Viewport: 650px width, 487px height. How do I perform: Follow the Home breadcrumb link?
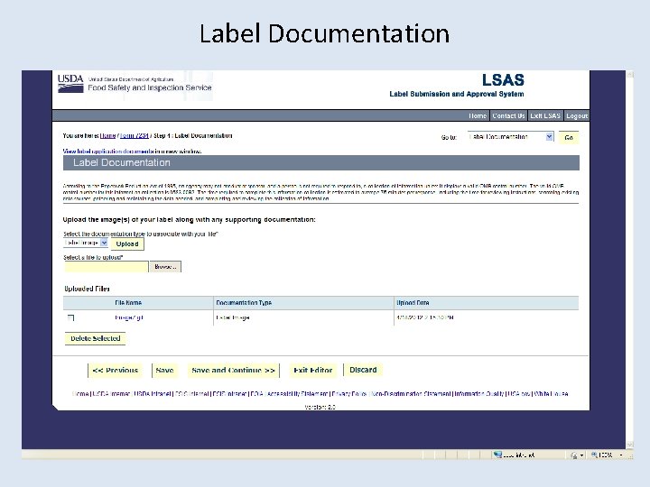click(107, 136)
